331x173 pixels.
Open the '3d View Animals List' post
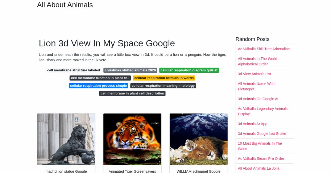tap(254, 74)
